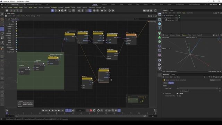Open the viewport Options menu
The image size is (222, 125).
184,35
